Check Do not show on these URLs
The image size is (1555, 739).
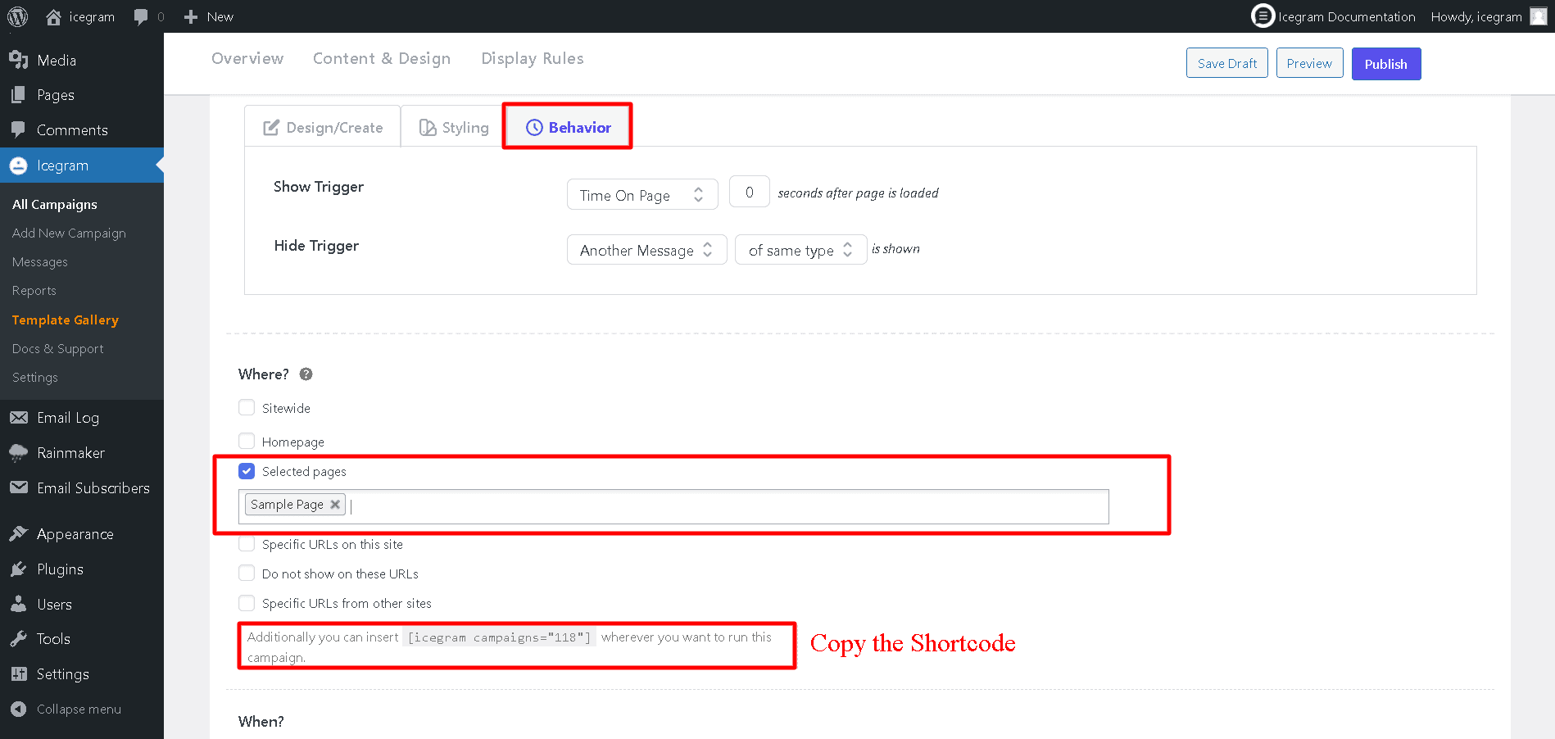[247, 573]
